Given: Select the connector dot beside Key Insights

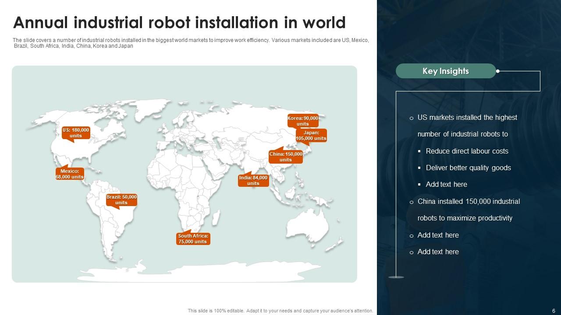Looking at the screenshot, I should (497, 70).
